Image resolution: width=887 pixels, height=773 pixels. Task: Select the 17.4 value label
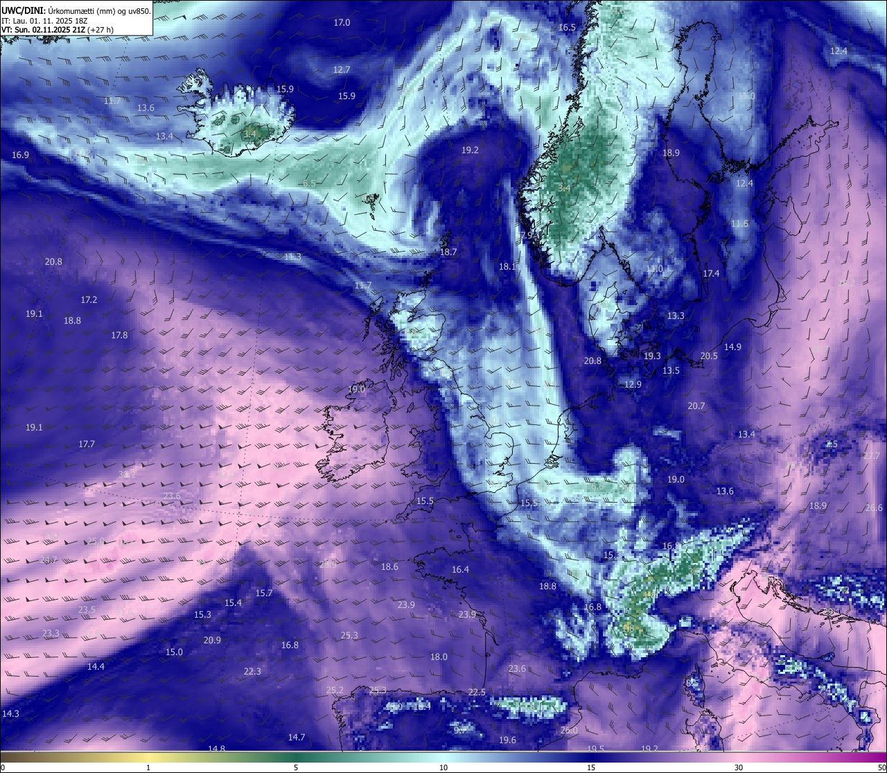coord(711,275)
